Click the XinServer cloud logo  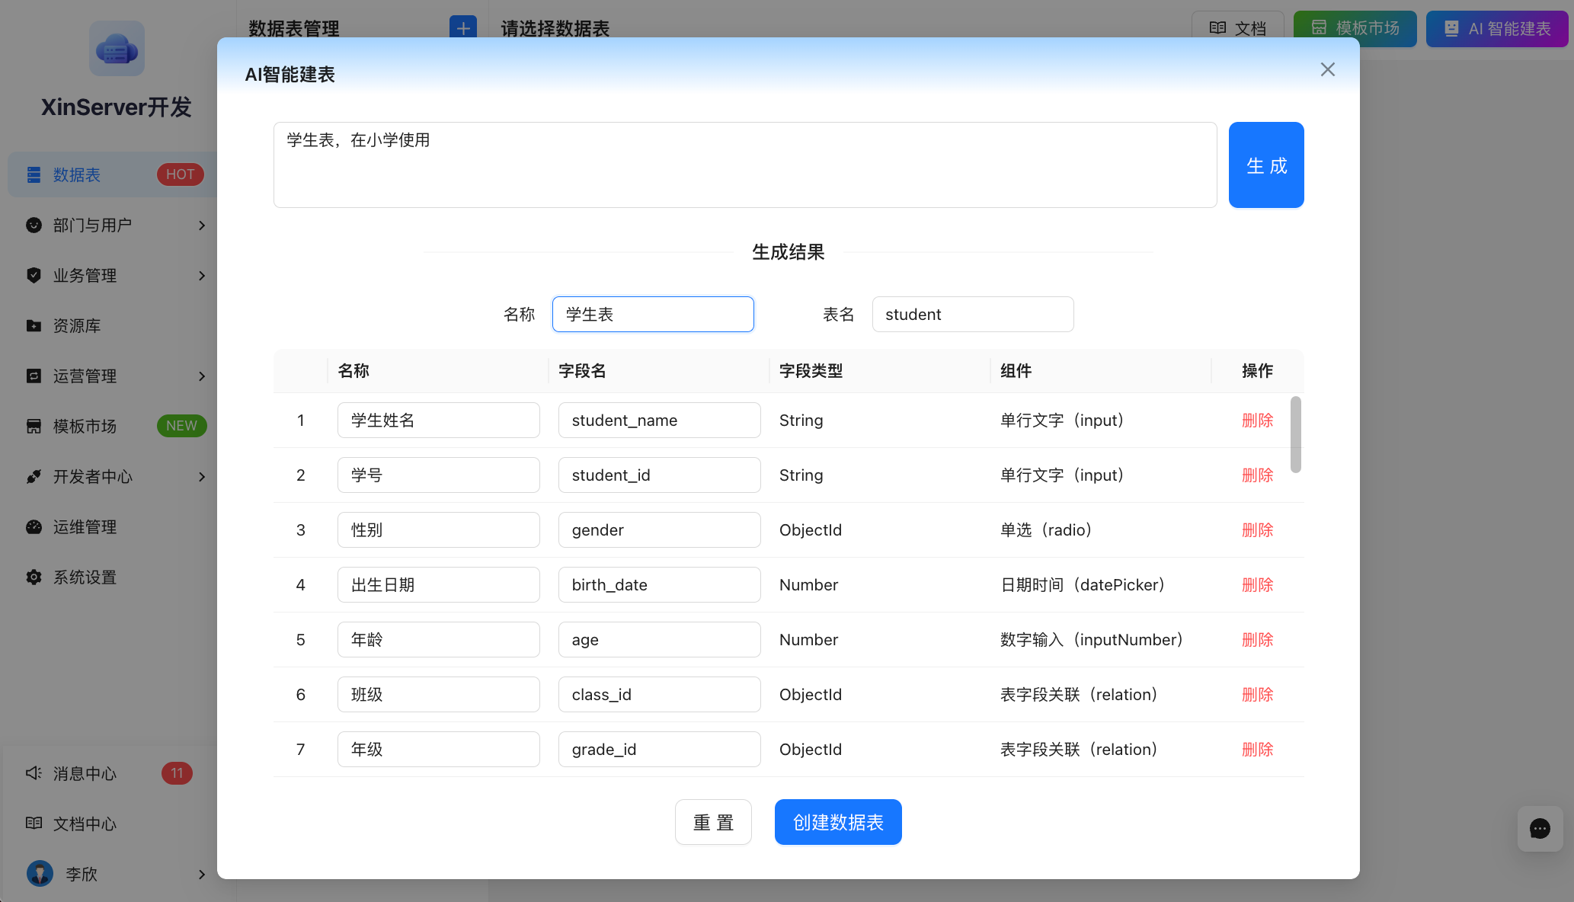pos(117,48)
